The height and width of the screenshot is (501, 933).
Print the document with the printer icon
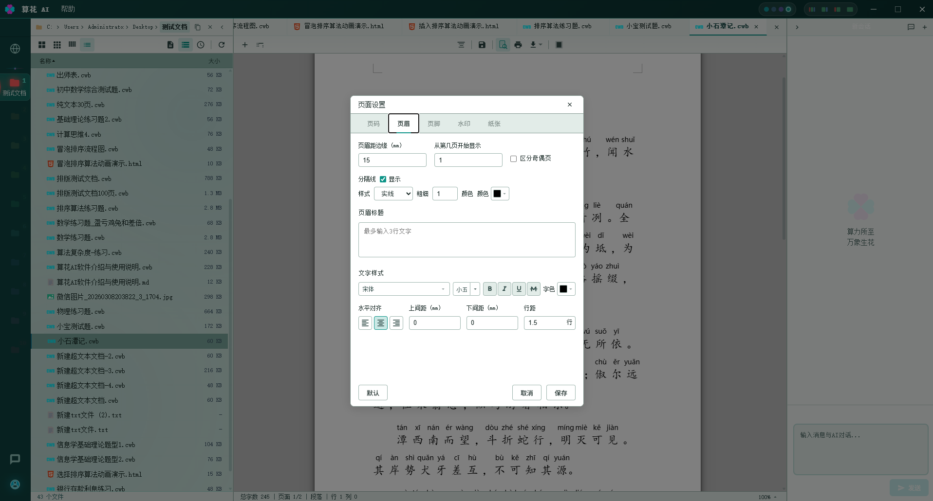click(x=518, y=45)
